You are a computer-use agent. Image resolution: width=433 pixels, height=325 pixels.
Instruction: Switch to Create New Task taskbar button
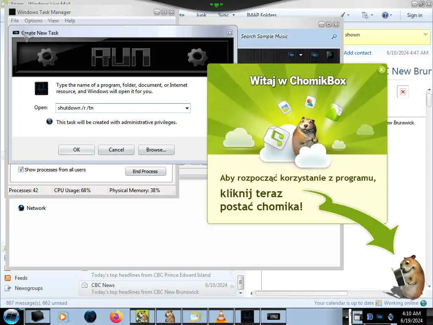click(273, 317)
